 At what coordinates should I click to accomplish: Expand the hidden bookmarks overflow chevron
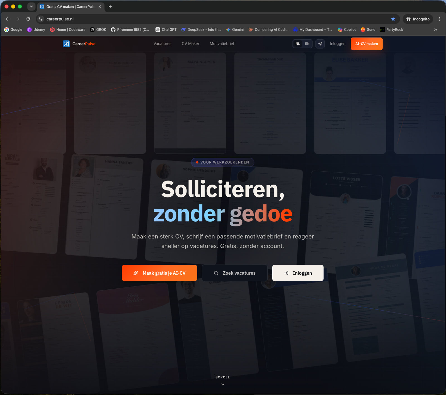(436, 30)
